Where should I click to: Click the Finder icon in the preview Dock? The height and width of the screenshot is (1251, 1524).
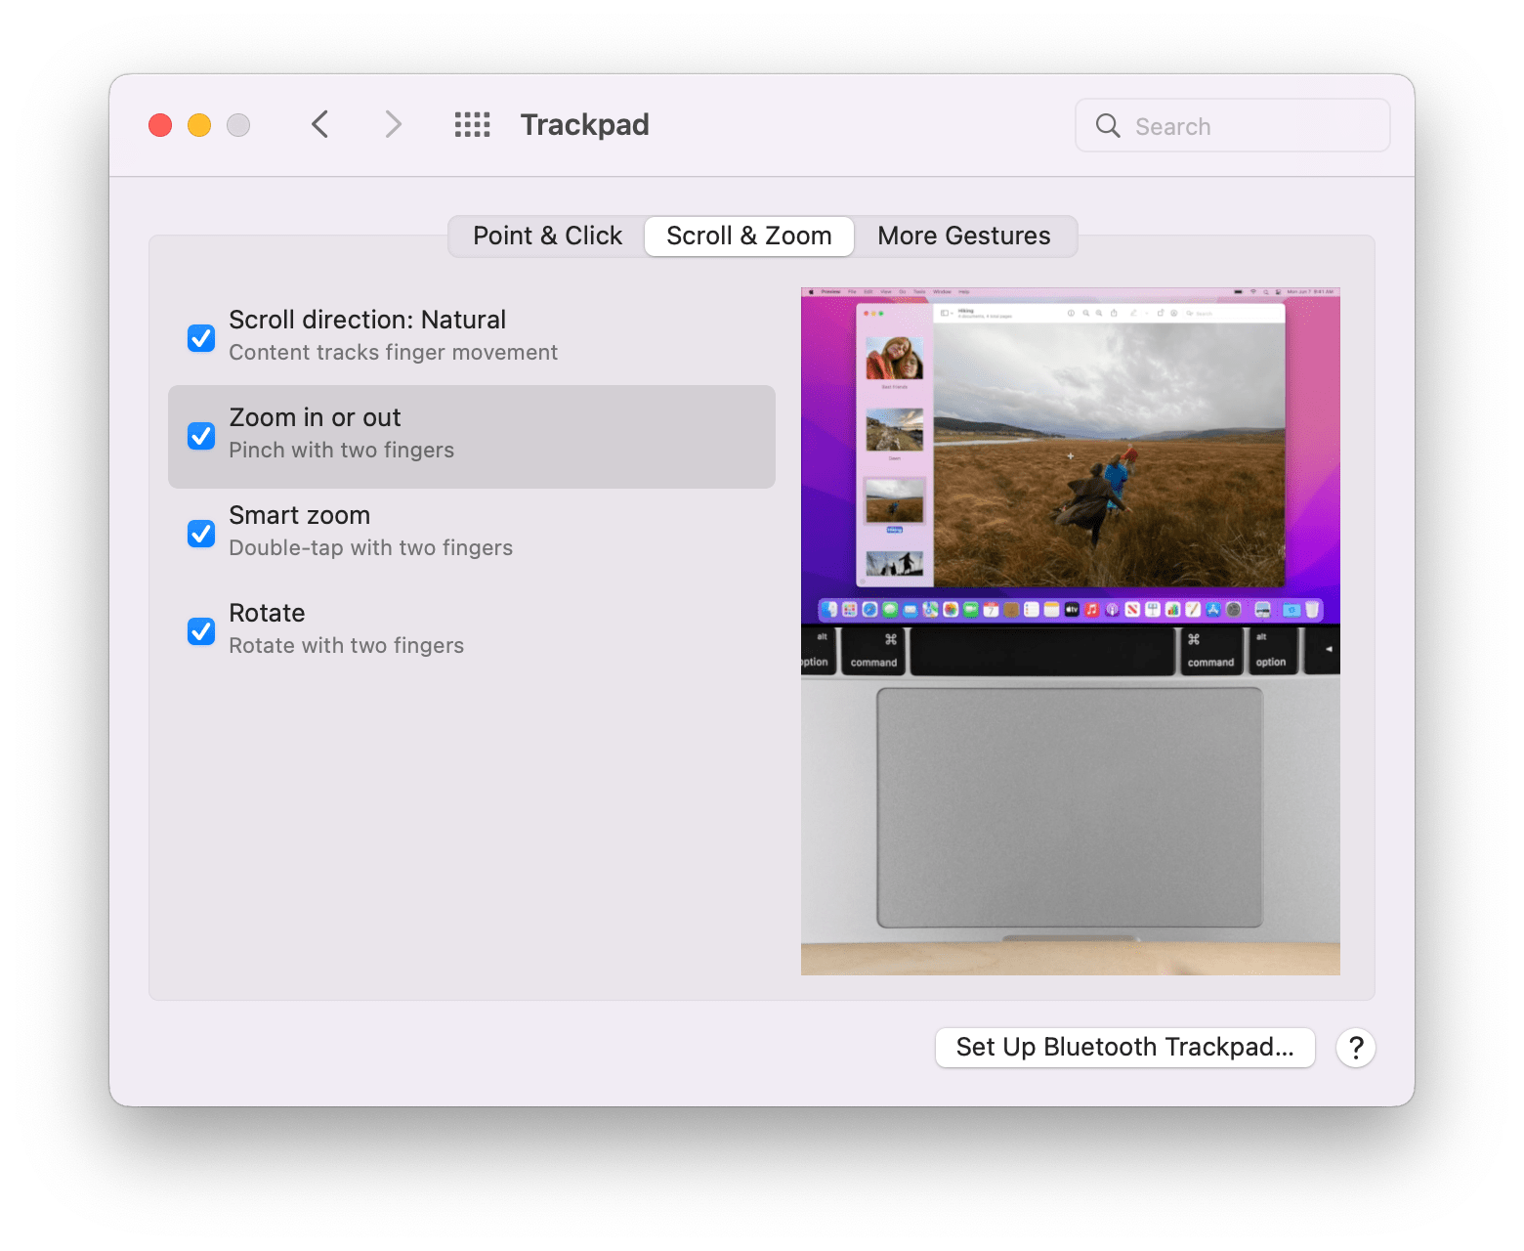[829, 610]
